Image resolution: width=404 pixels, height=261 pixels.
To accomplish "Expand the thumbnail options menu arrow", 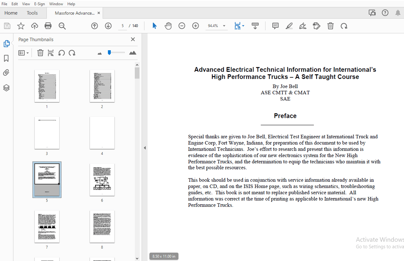I will (x=27, y=53).
